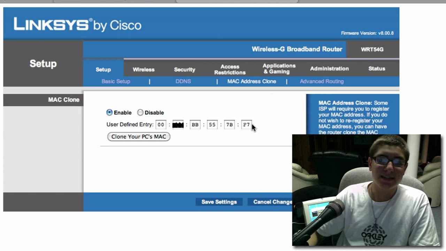Click the WRT54G model label
Viewport: 446px width, 251px height.
coord(372,49)
